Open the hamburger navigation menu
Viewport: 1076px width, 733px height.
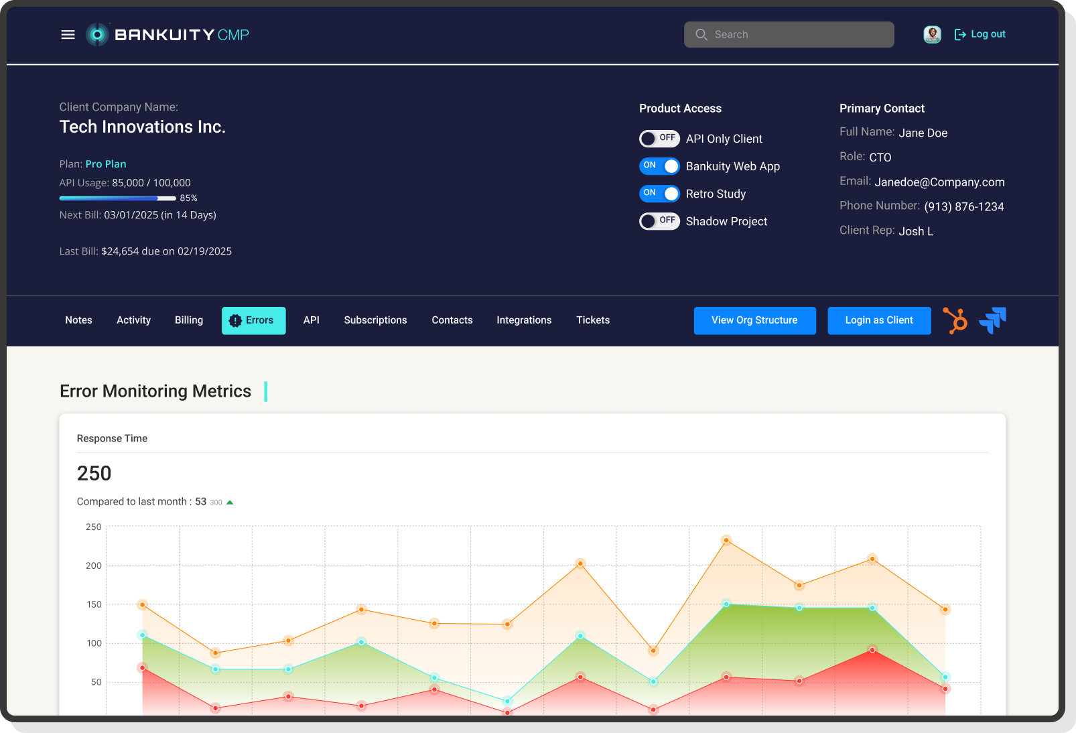tap(68, 34)
